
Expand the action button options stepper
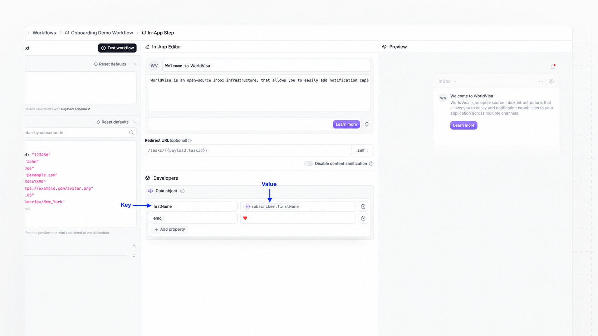click(x=367, y=124)
